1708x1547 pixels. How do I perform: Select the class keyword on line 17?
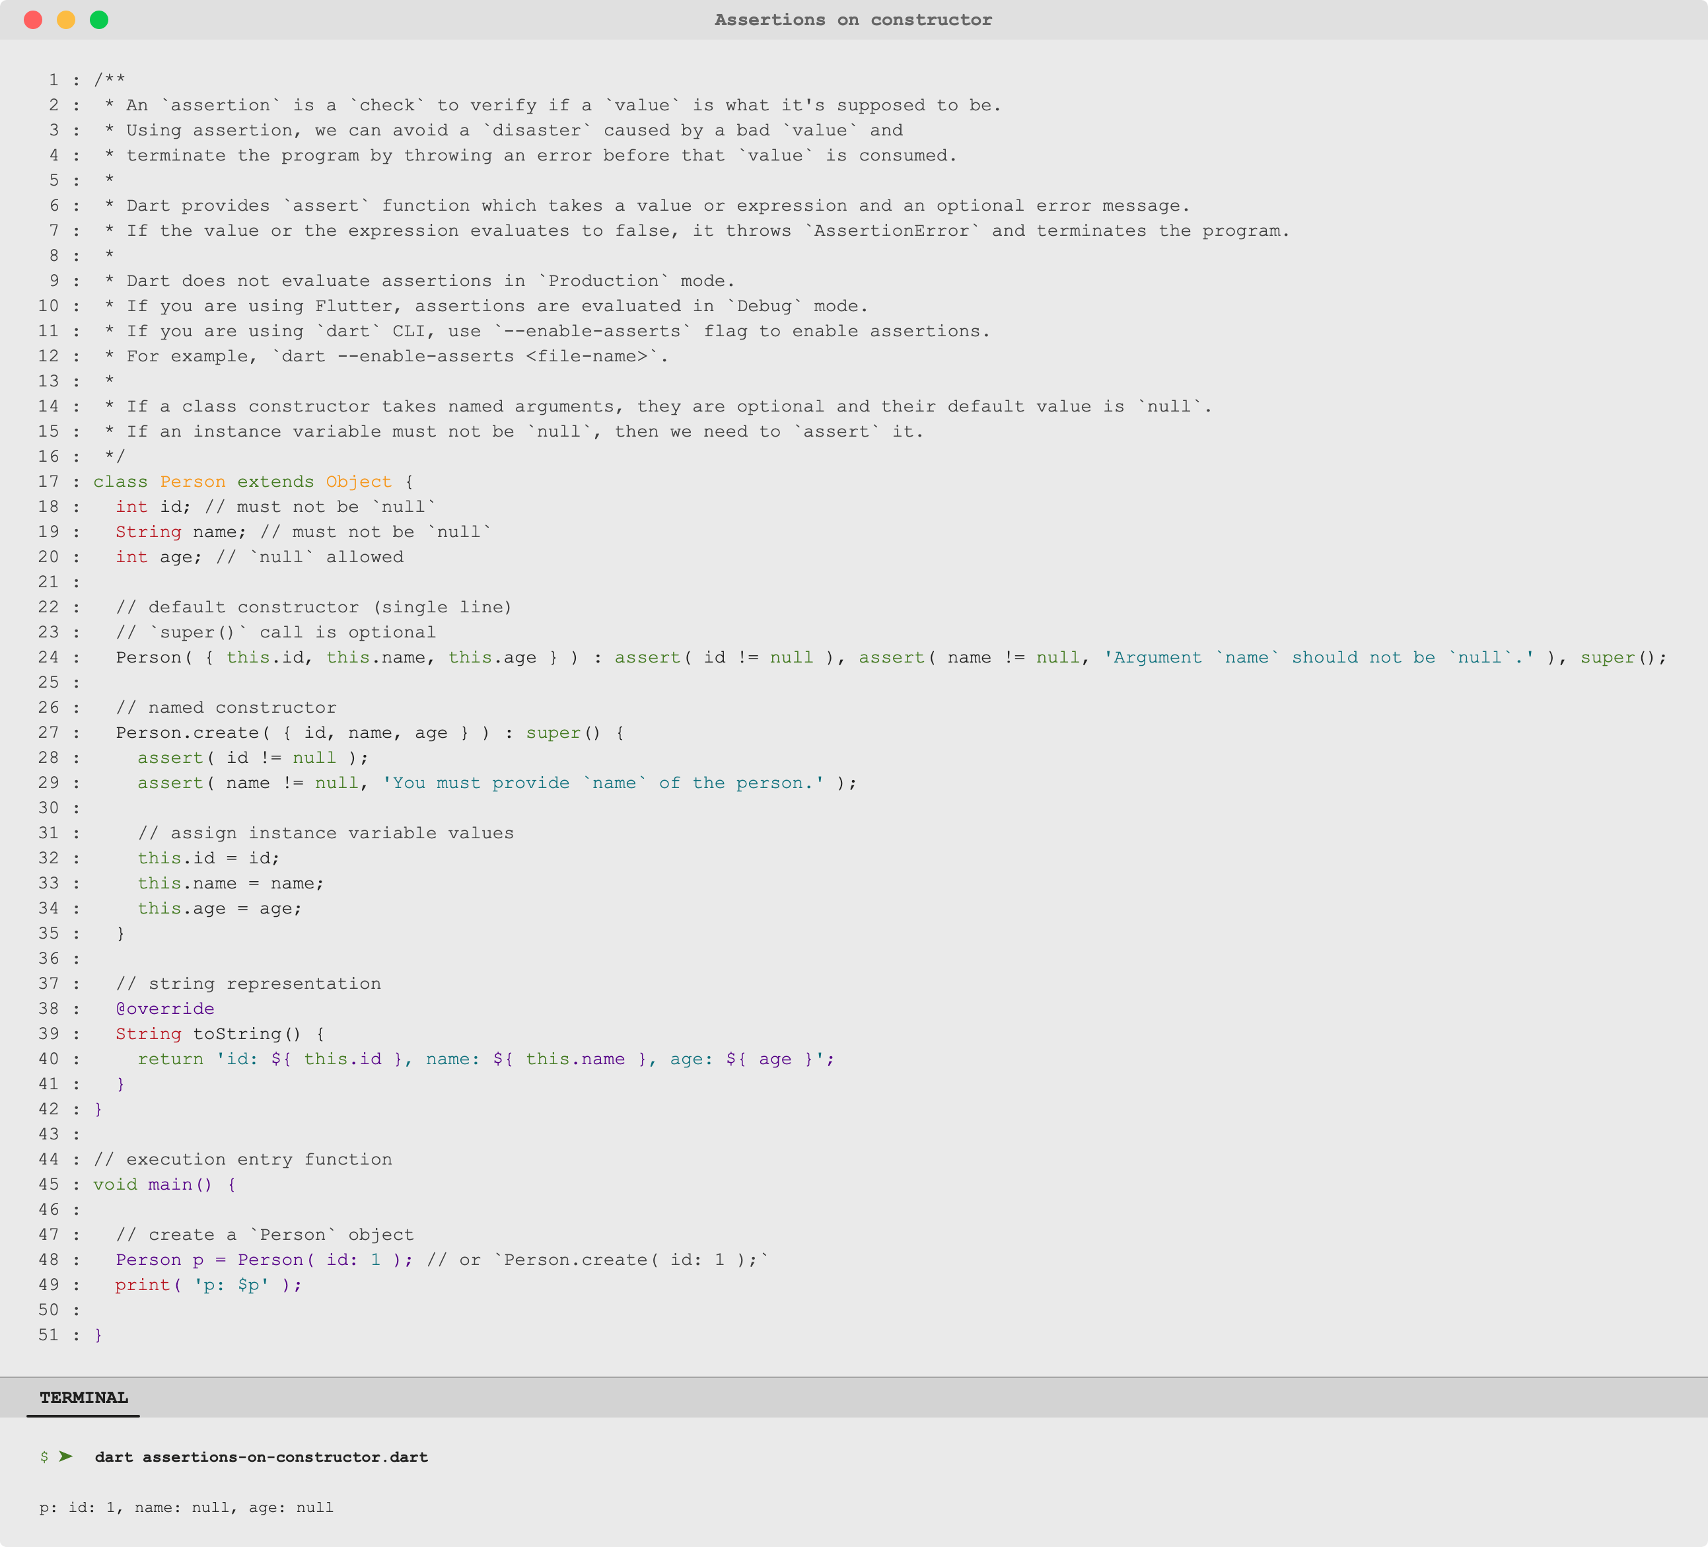coord(121,482)
